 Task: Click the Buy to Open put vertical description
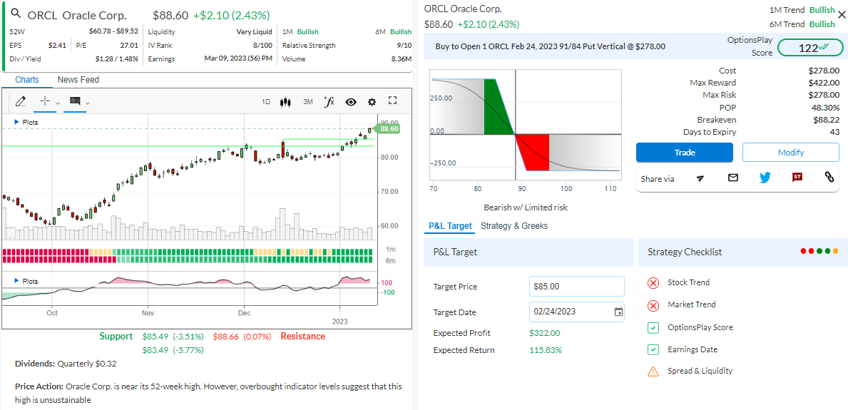click(x=550, y=46)
